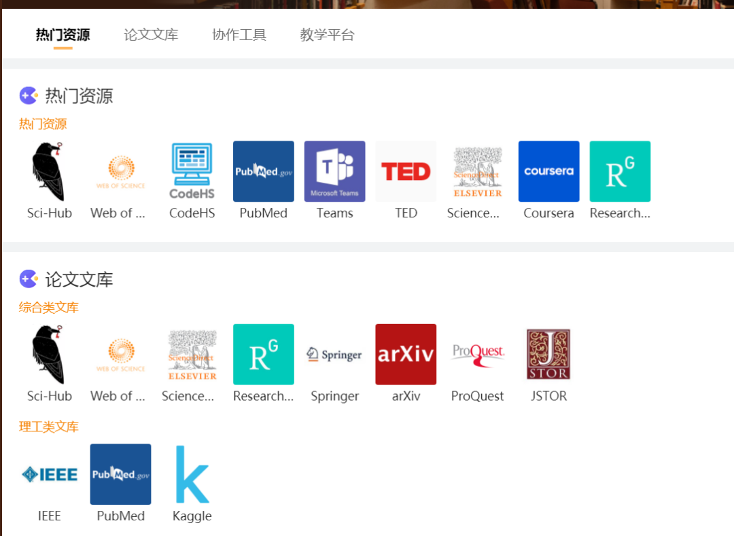Click the Coursera text label
The image size is (734, 536).
click(548, 213)
